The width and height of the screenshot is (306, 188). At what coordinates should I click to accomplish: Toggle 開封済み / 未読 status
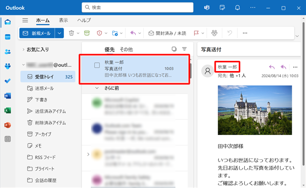(x=167, y=33)
